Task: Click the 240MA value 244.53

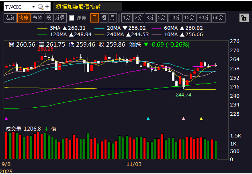Action: (x=140, y=35)
